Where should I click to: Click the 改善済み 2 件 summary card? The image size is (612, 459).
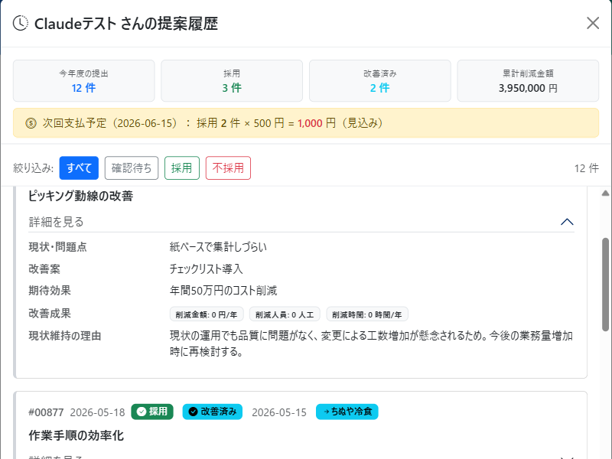379,81
